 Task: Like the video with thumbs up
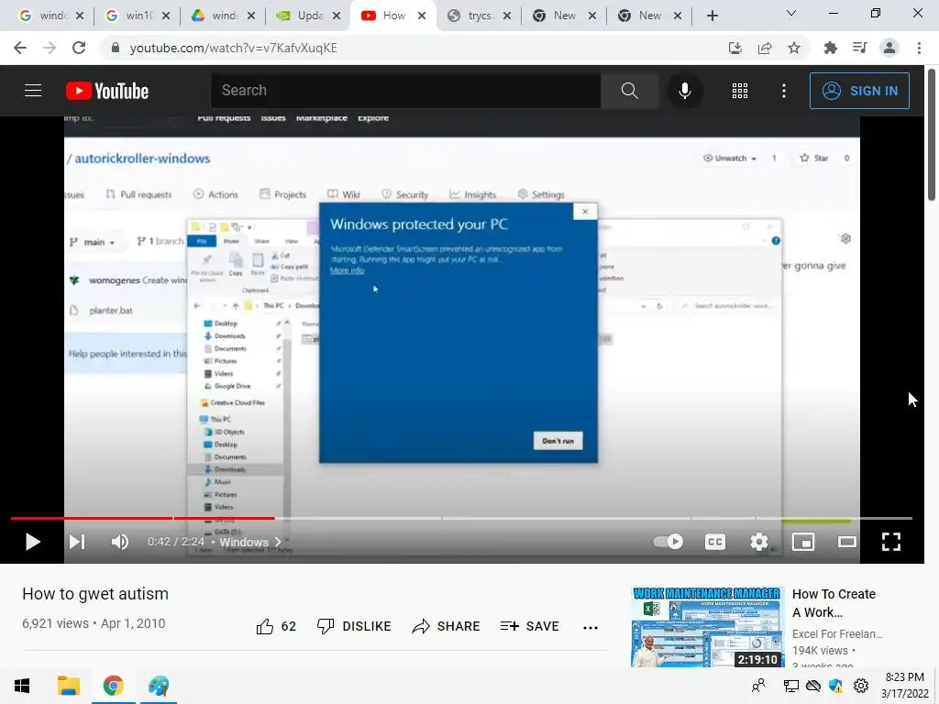[276, 626]
